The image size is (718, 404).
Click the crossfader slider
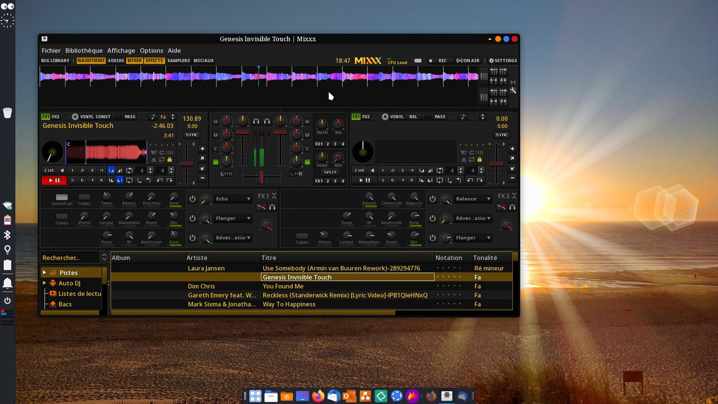point(261,177)
